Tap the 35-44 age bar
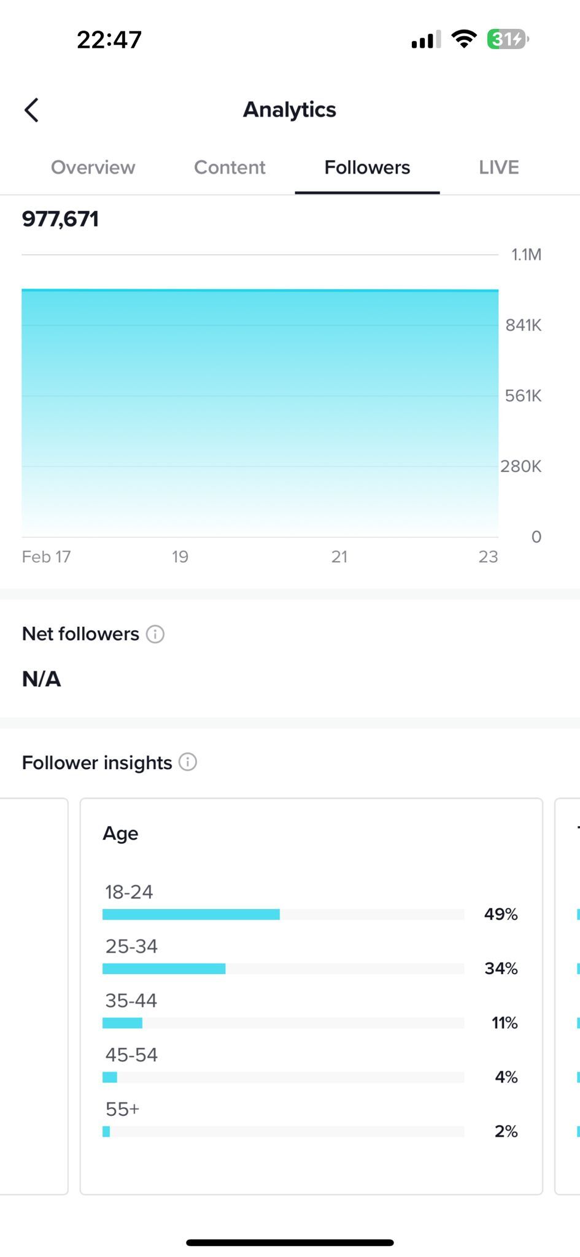Screen dimensions: 580x1257 click(x=283, y=1023)
